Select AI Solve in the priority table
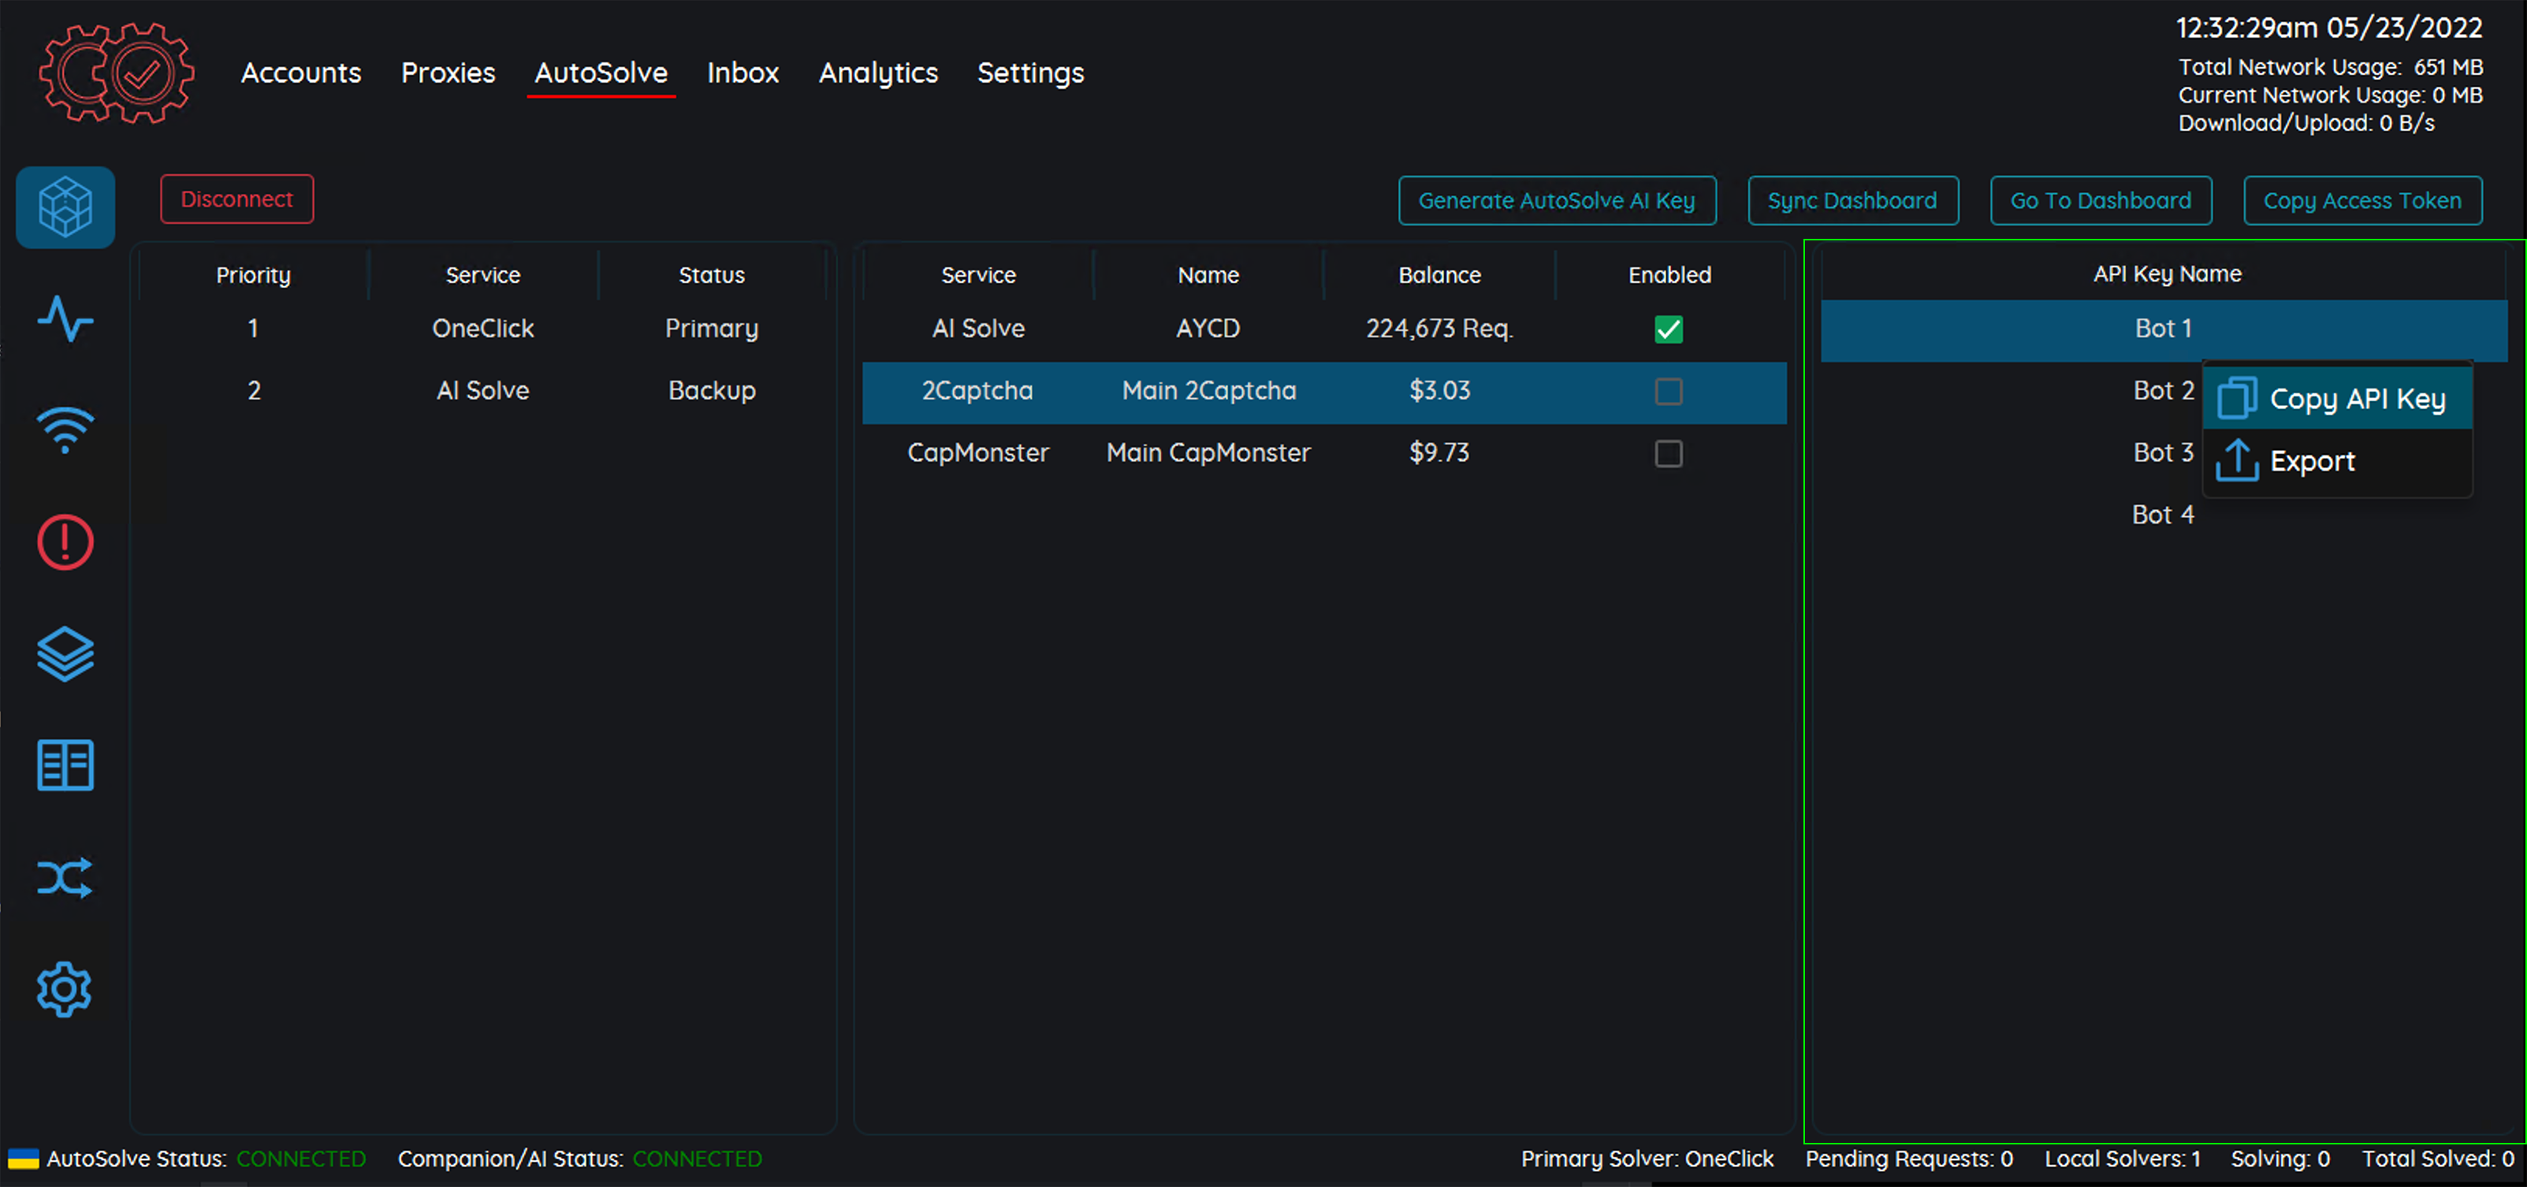This screenshot has width=2527, height=1187. tap(482, 390)
